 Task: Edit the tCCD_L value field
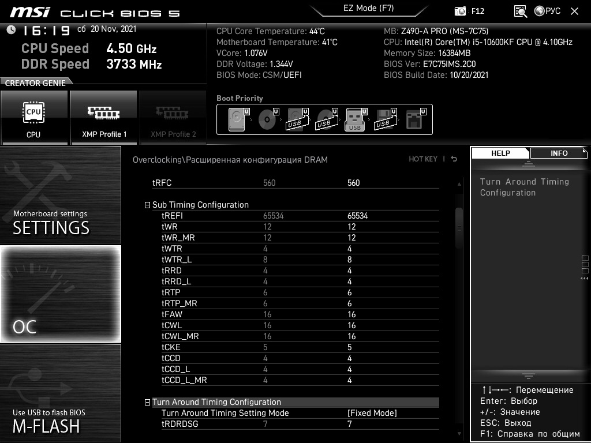click(x=350, y=369)
